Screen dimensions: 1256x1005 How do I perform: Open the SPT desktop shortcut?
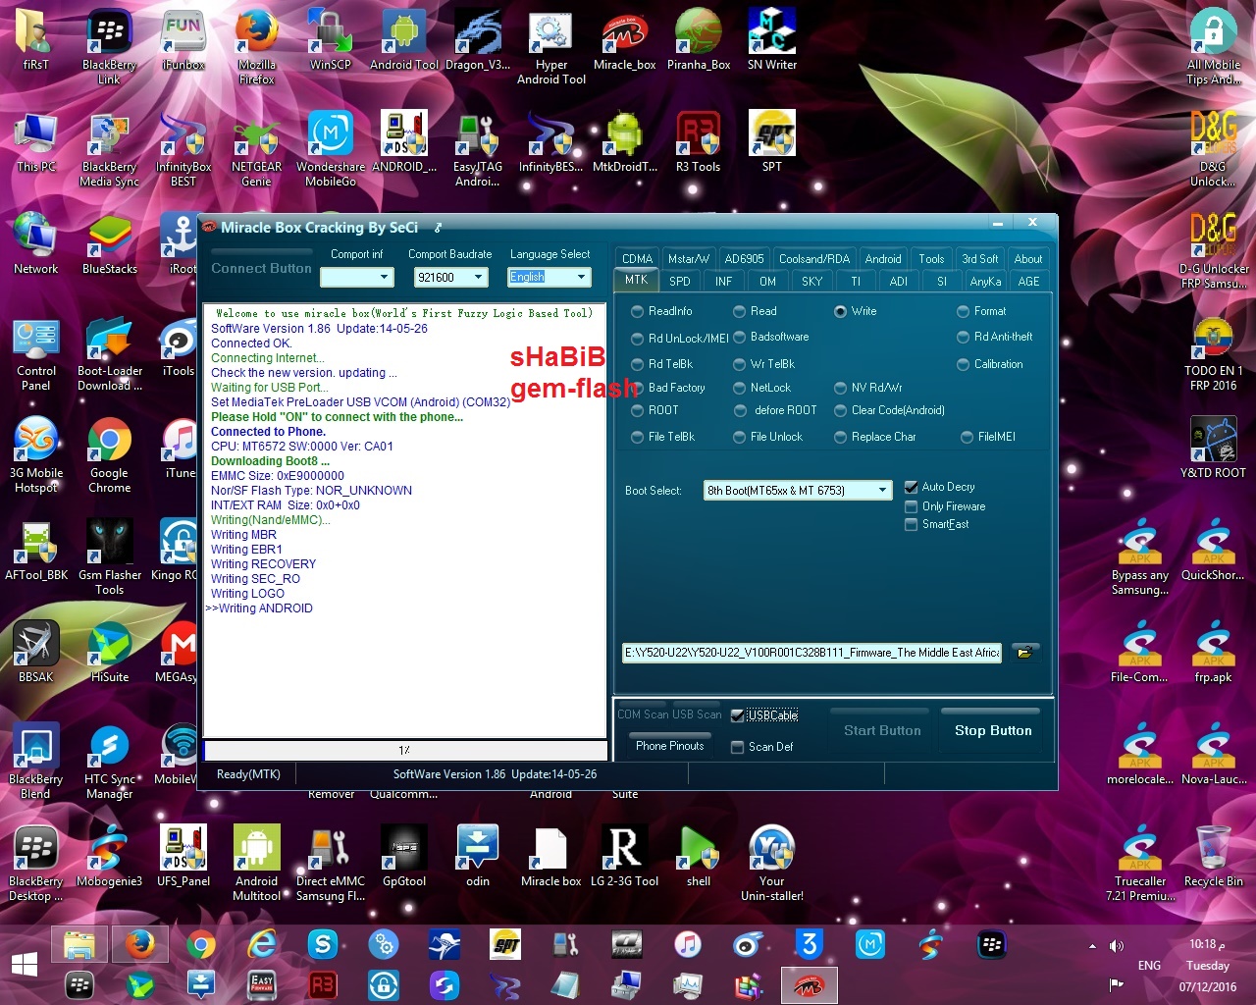[772, 142]
